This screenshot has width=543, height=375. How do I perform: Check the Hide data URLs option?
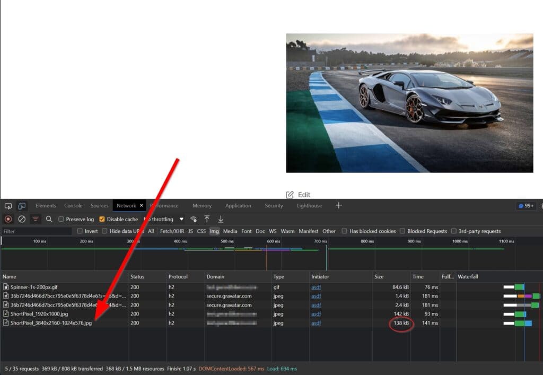(x=104, y=231)
